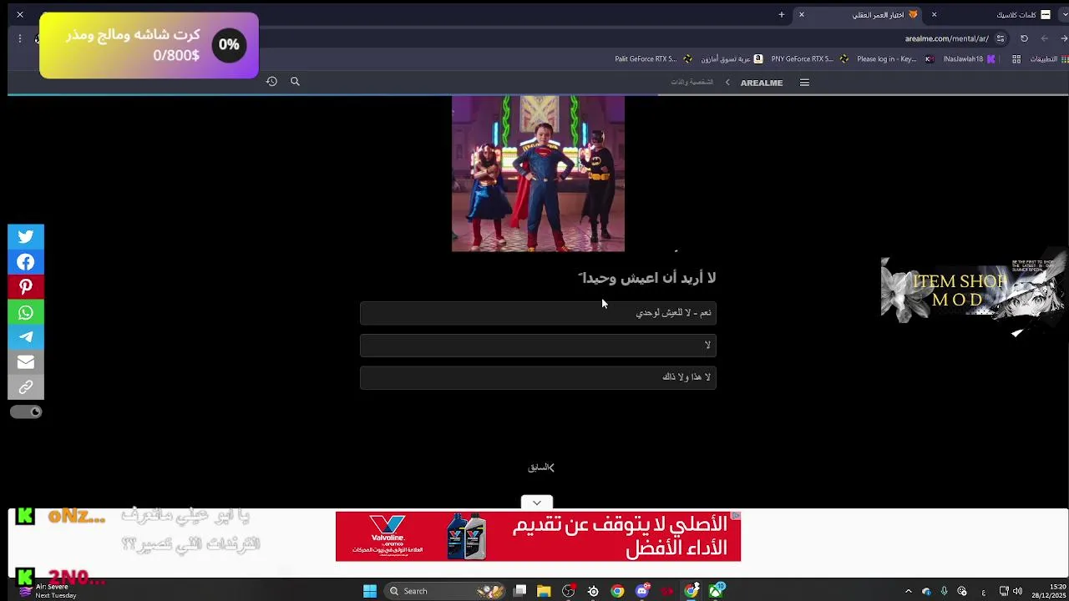Open Task View on taskbar
The height and width of the screenshot is (601, 1069).
tap(519, 591)
